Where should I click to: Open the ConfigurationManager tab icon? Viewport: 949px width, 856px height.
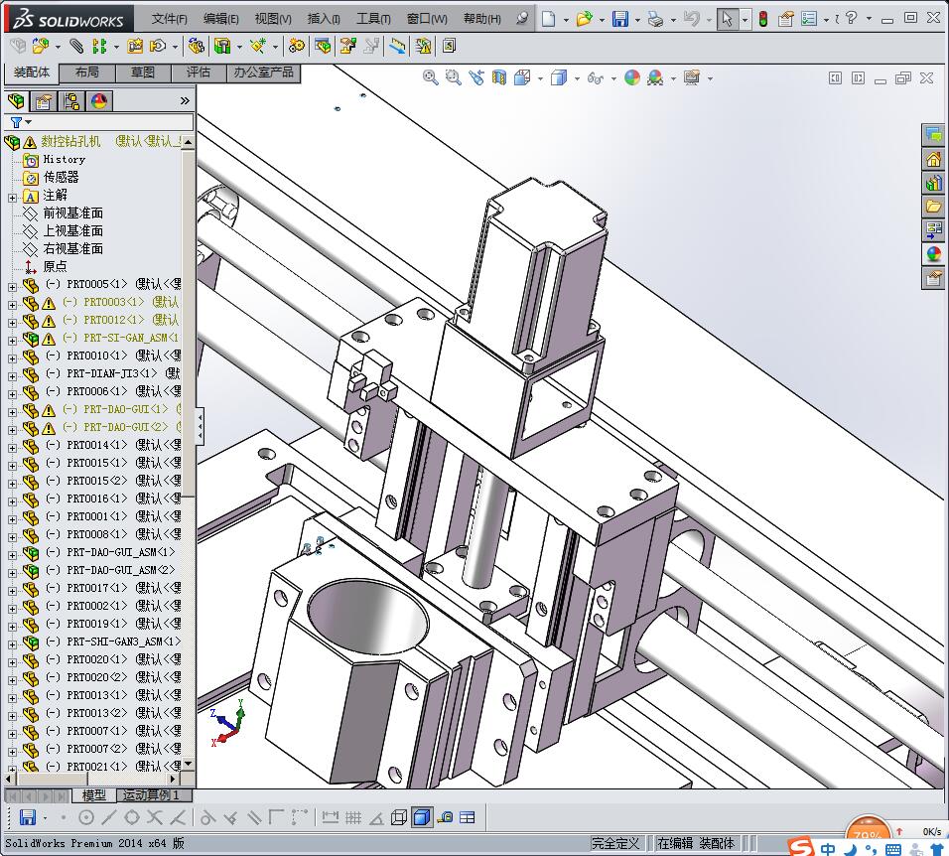(x=71, y=100)
